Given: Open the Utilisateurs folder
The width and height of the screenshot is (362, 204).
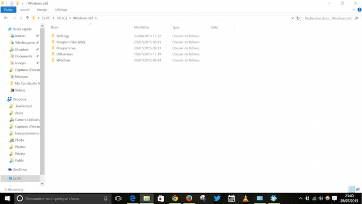Looking at the screenshot, I should click(x=65, y=54).
